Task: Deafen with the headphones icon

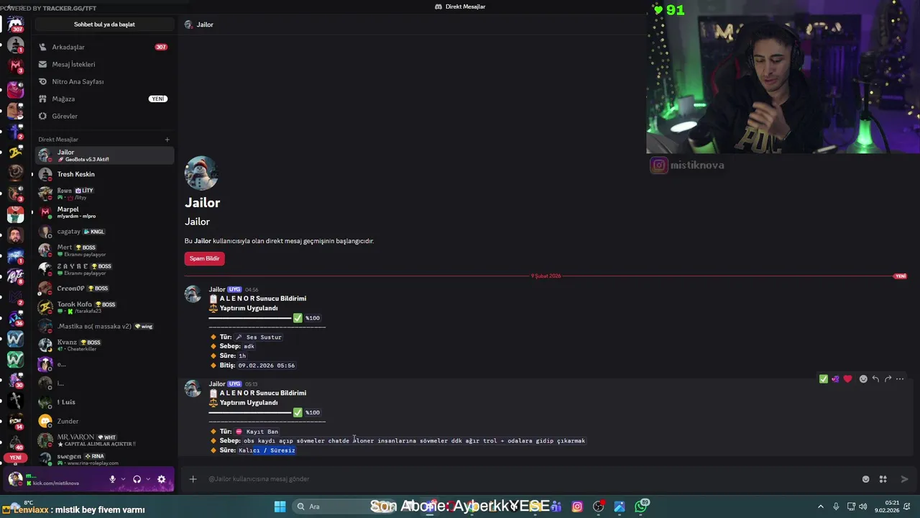Action: coord(137,479)
